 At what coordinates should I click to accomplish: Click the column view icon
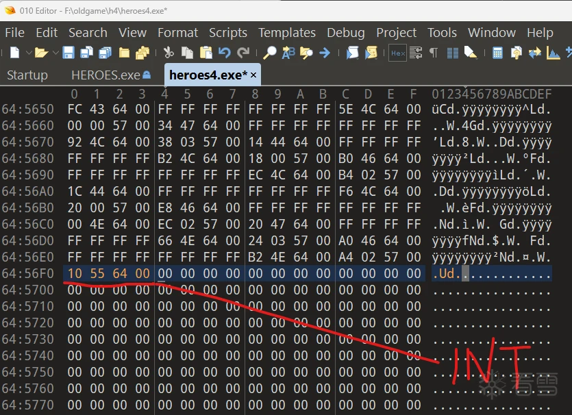(x=453, y=53)
